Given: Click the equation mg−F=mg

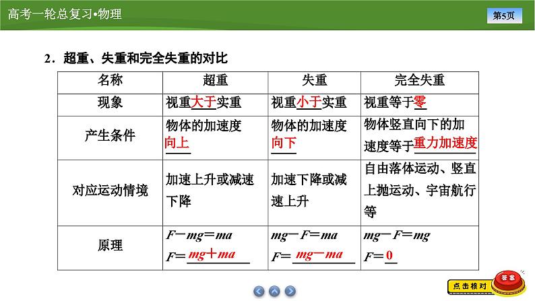Looking at the screenshot, I should point(397,235).
